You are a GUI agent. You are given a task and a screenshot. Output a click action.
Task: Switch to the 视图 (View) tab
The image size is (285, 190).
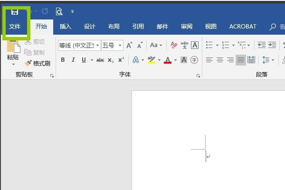tap(210, 27)
